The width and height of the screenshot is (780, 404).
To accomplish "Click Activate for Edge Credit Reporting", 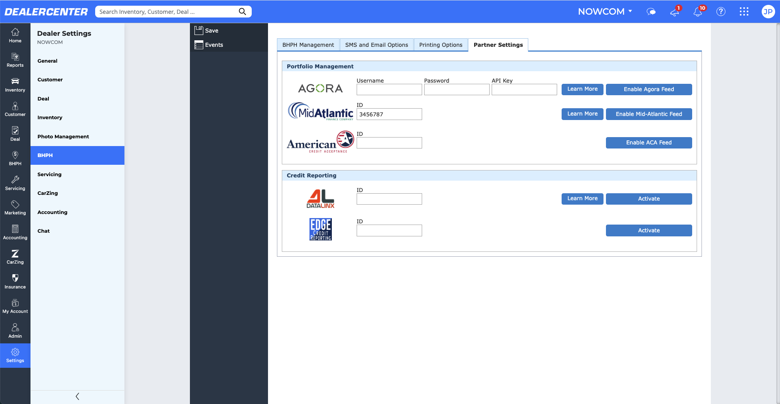I will pyautogui.click(x=649, y=231).
